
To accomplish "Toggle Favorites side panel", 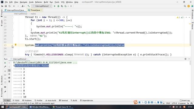I will 2,92.
